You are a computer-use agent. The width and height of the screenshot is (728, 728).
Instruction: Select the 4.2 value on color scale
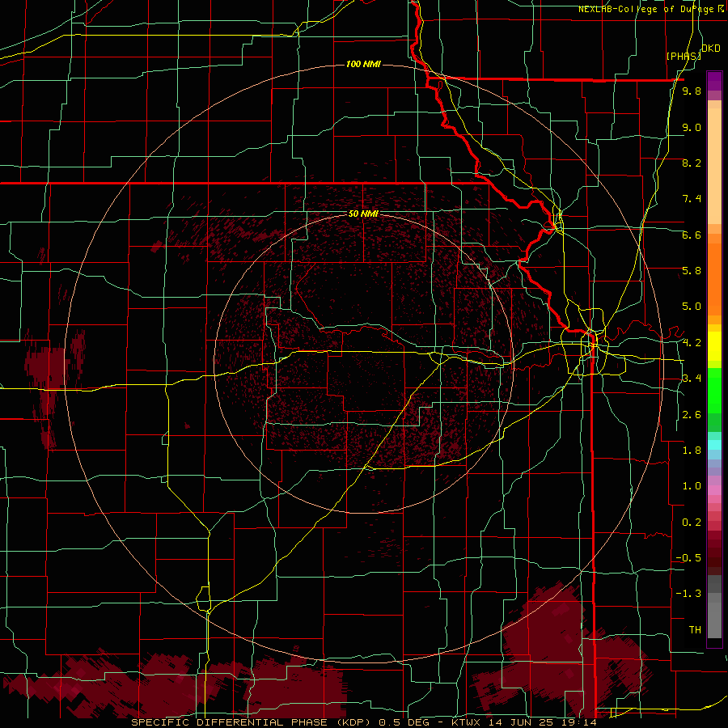(x=692, y=343)
